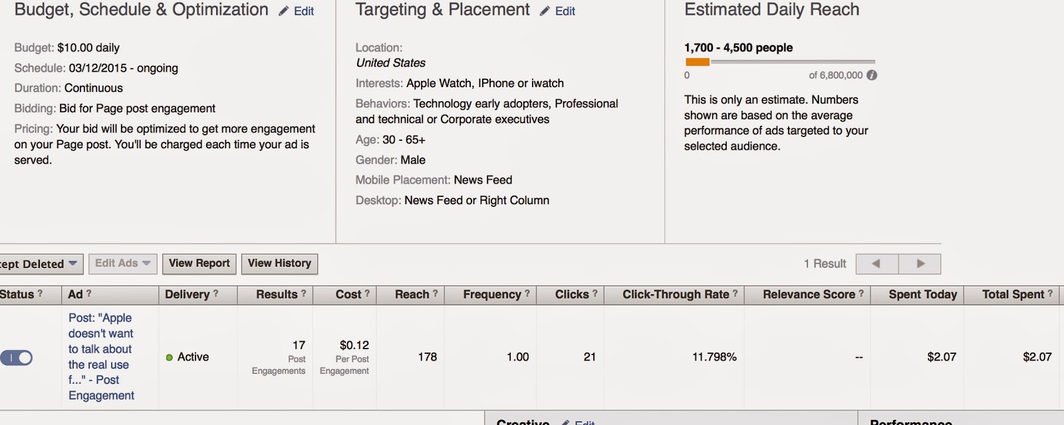The height and width of the screenshot is (425, 1064).
Task: Sort by the Click-Through Rate column header
Action: click(676, 295)
